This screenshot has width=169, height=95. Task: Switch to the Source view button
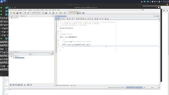click(57, 19)
